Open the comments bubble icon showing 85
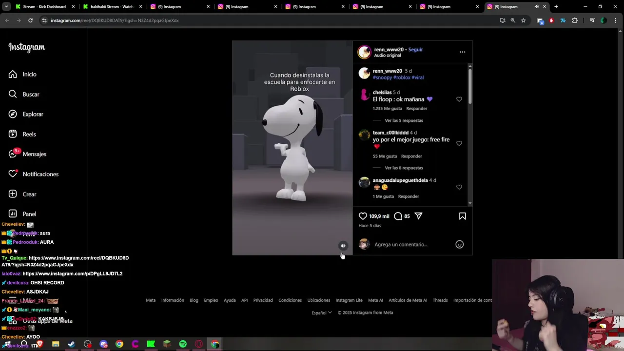624x351 pixels. click(x=398, y=216)
